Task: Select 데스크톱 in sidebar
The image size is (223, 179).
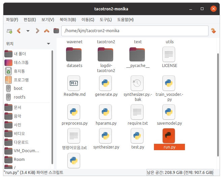Action: click(27, 62)
